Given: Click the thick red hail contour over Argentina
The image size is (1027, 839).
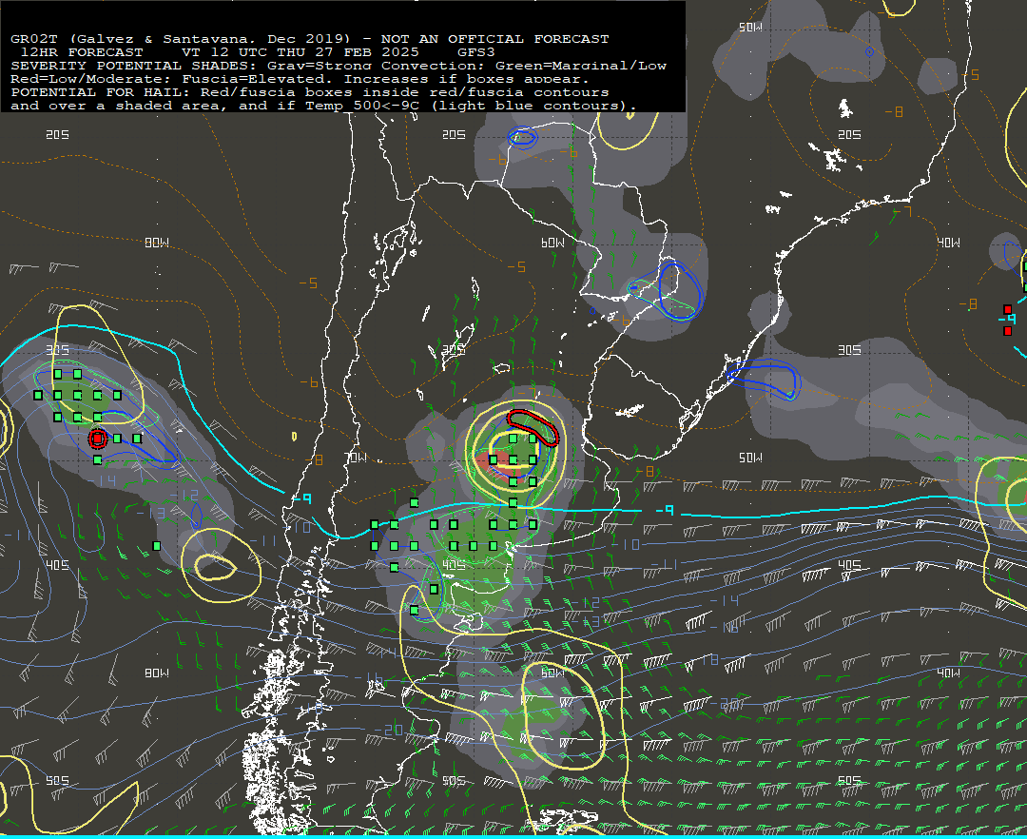Looking at the screenshot, I should point(533,427).
